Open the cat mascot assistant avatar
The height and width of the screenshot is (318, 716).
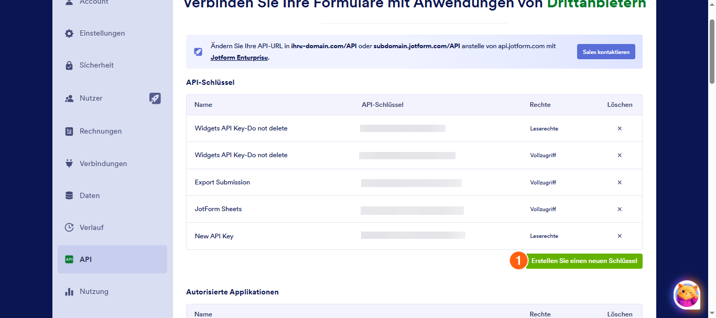point(687,294)
